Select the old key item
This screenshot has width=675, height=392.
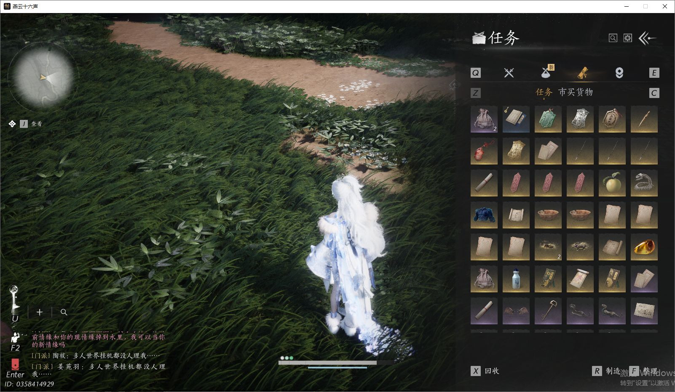548,311
